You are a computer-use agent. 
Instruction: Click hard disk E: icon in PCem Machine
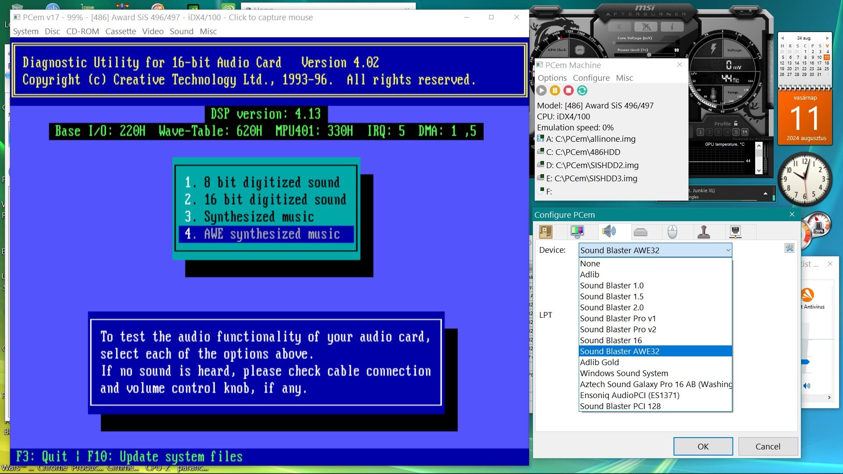coord(540,178)
